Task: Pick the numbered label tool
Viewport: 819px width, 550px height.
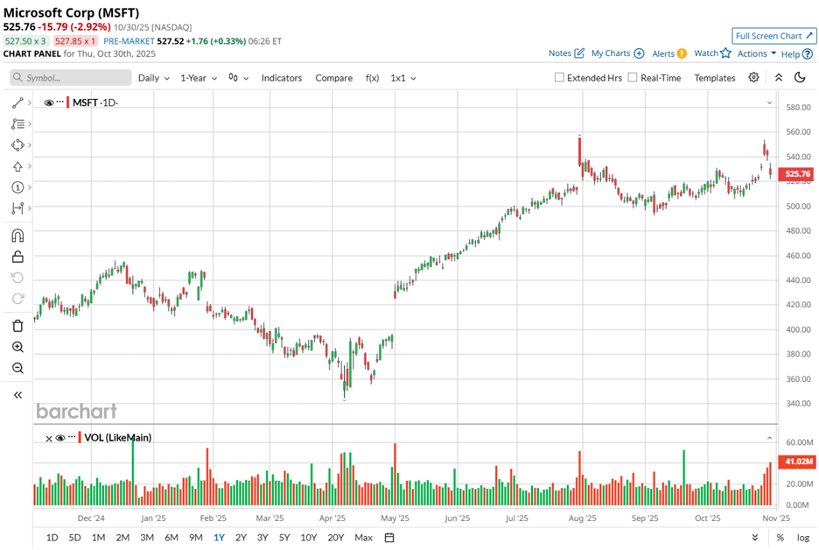Action: 17,187
